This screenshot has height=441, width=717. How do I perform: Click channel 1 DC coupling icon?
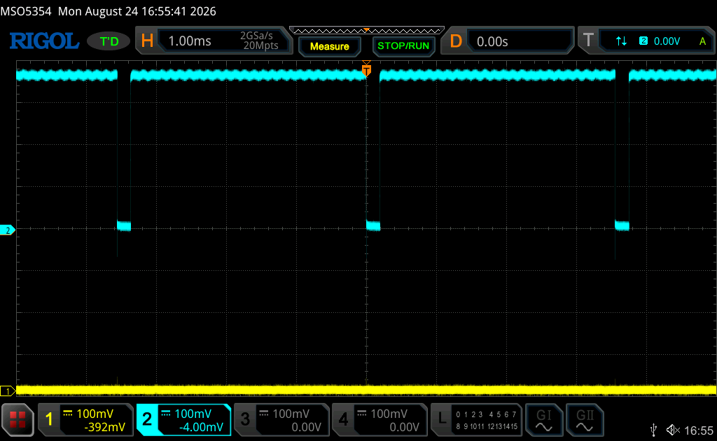coord(68,413)
